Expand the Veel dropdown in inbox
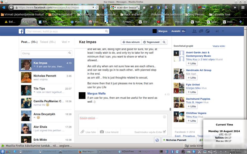Image resolution: width=247 pixels, height=154 pixels. [x=66, y=42]
